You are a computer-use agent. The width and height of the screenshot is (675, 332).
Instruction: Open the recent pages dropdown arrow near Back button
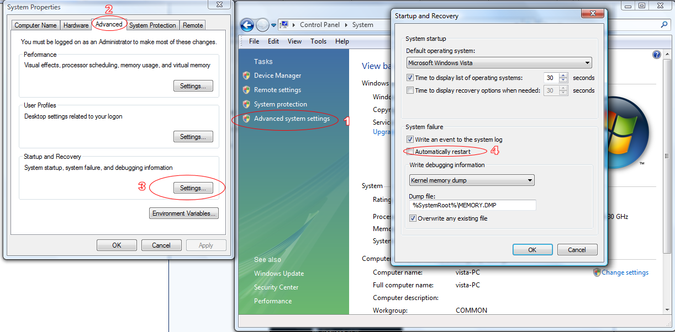[273, 25]
